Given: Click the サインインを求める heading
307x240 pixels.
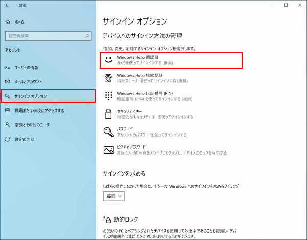Looking at the screenshot, I should point(124,173).
